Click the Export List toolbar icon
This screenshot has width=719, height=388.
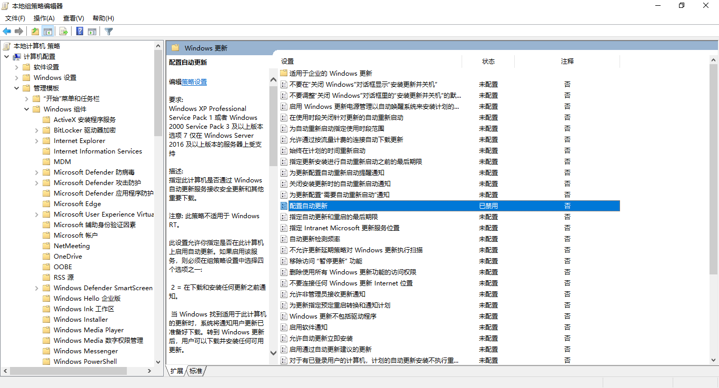point(63,32)
